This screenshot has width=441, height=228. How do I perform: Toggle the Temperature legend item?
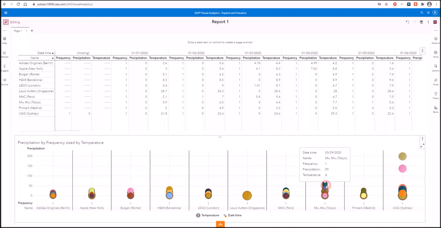pos(208,215)
